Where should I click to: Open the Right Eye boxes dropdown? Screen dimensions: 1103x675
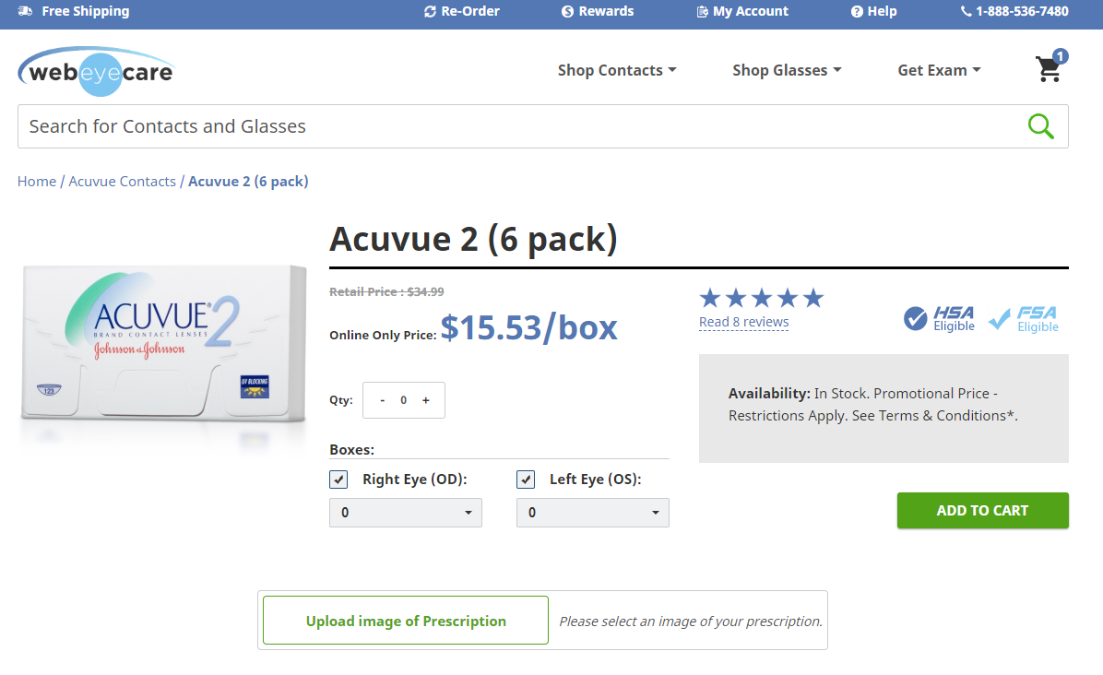(x=406, y=513)
